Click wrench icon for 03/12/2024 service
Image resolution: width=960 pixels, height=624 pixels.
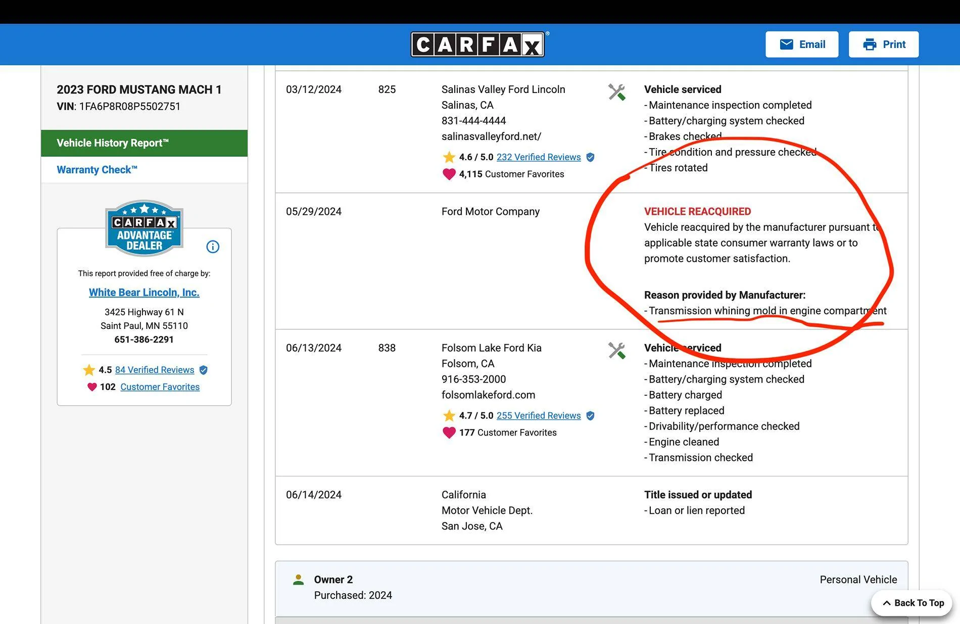[x=617, y=92]
